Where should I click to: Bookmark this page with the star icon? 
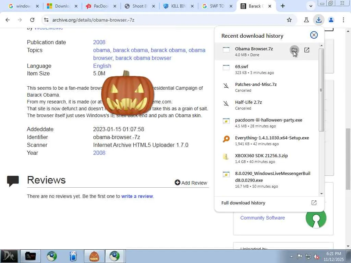[289, 20]
